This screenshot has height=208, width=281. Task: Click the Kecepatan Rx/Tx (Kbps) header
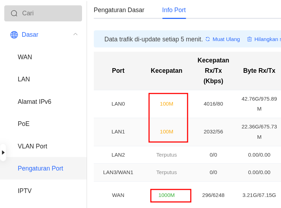click(x=213, y=71)
